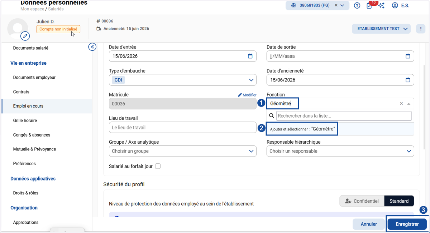Image resolution: width=430 pixels, height=233 pixels.
Task: Click the Enregistrer button
Action: click(407, 224)
